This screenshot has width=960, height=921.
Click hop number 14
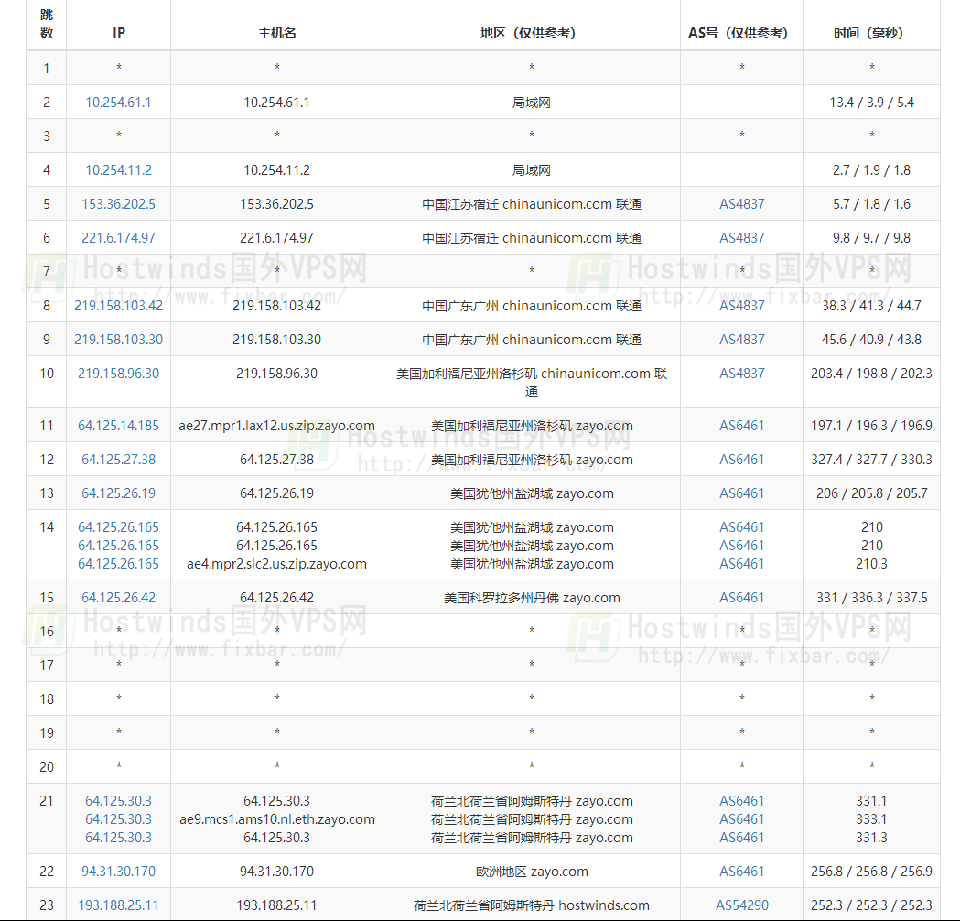tap(47, 527)
